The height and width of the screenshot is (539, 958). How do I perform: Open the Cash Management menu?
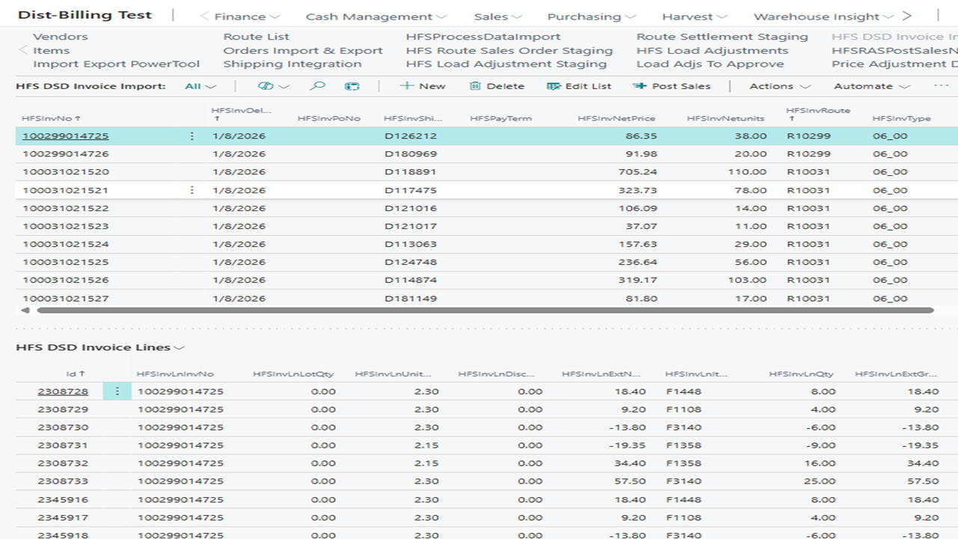click(376, 16)
